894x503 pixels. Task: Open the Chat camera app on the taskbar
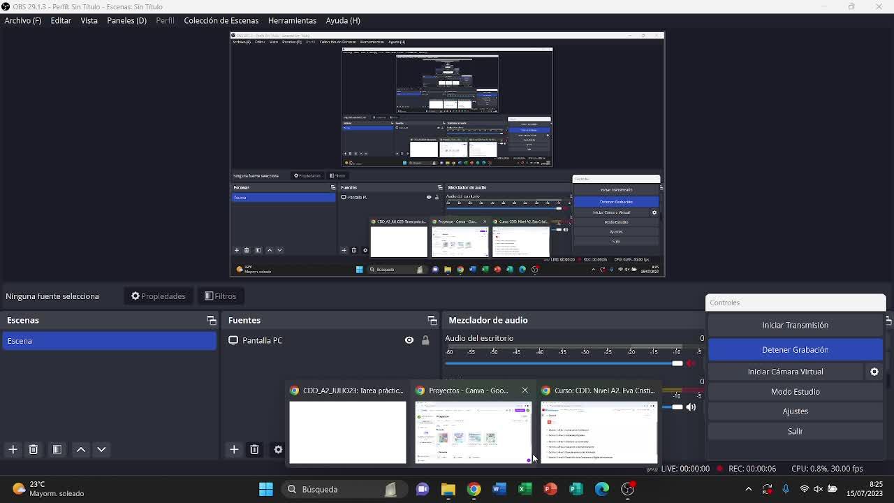click(x=422, y=489)
